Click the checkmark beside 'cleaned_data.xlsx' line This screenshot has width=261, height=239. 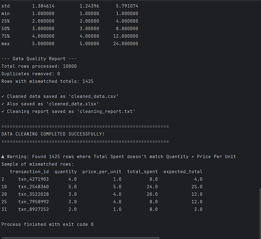(x=3, y=104)
